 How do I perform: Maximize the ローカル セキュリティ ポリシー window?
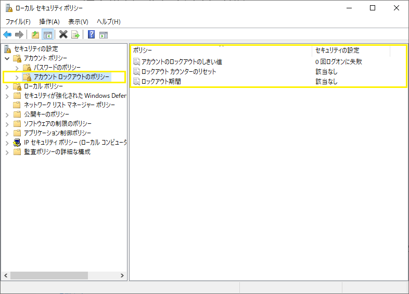point(373,8)
